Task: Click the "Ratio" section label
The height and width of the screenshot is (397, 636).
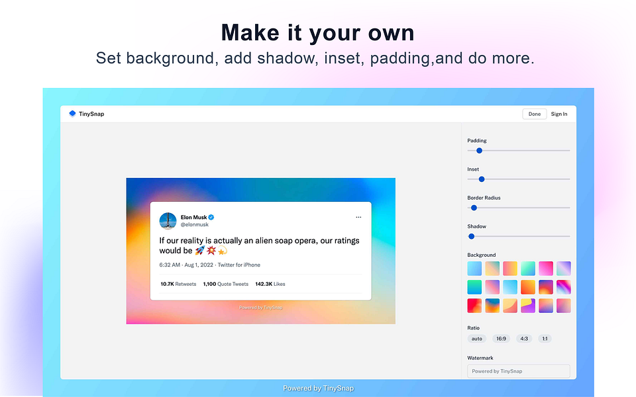Action: (x=473, y=328)
